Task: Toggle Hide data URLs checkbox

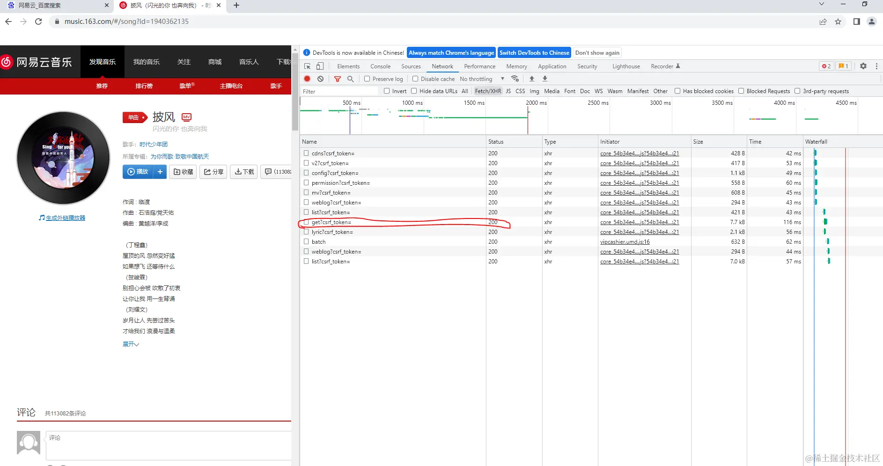Action: click(414, 91)
